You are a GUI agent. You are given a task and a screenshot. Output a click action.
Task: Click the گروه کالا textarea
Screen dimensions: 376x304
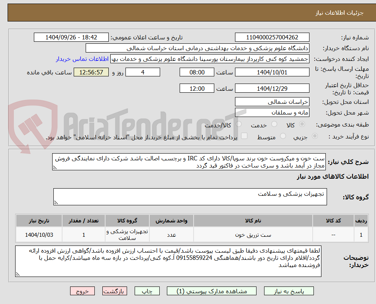coord(190,197)
